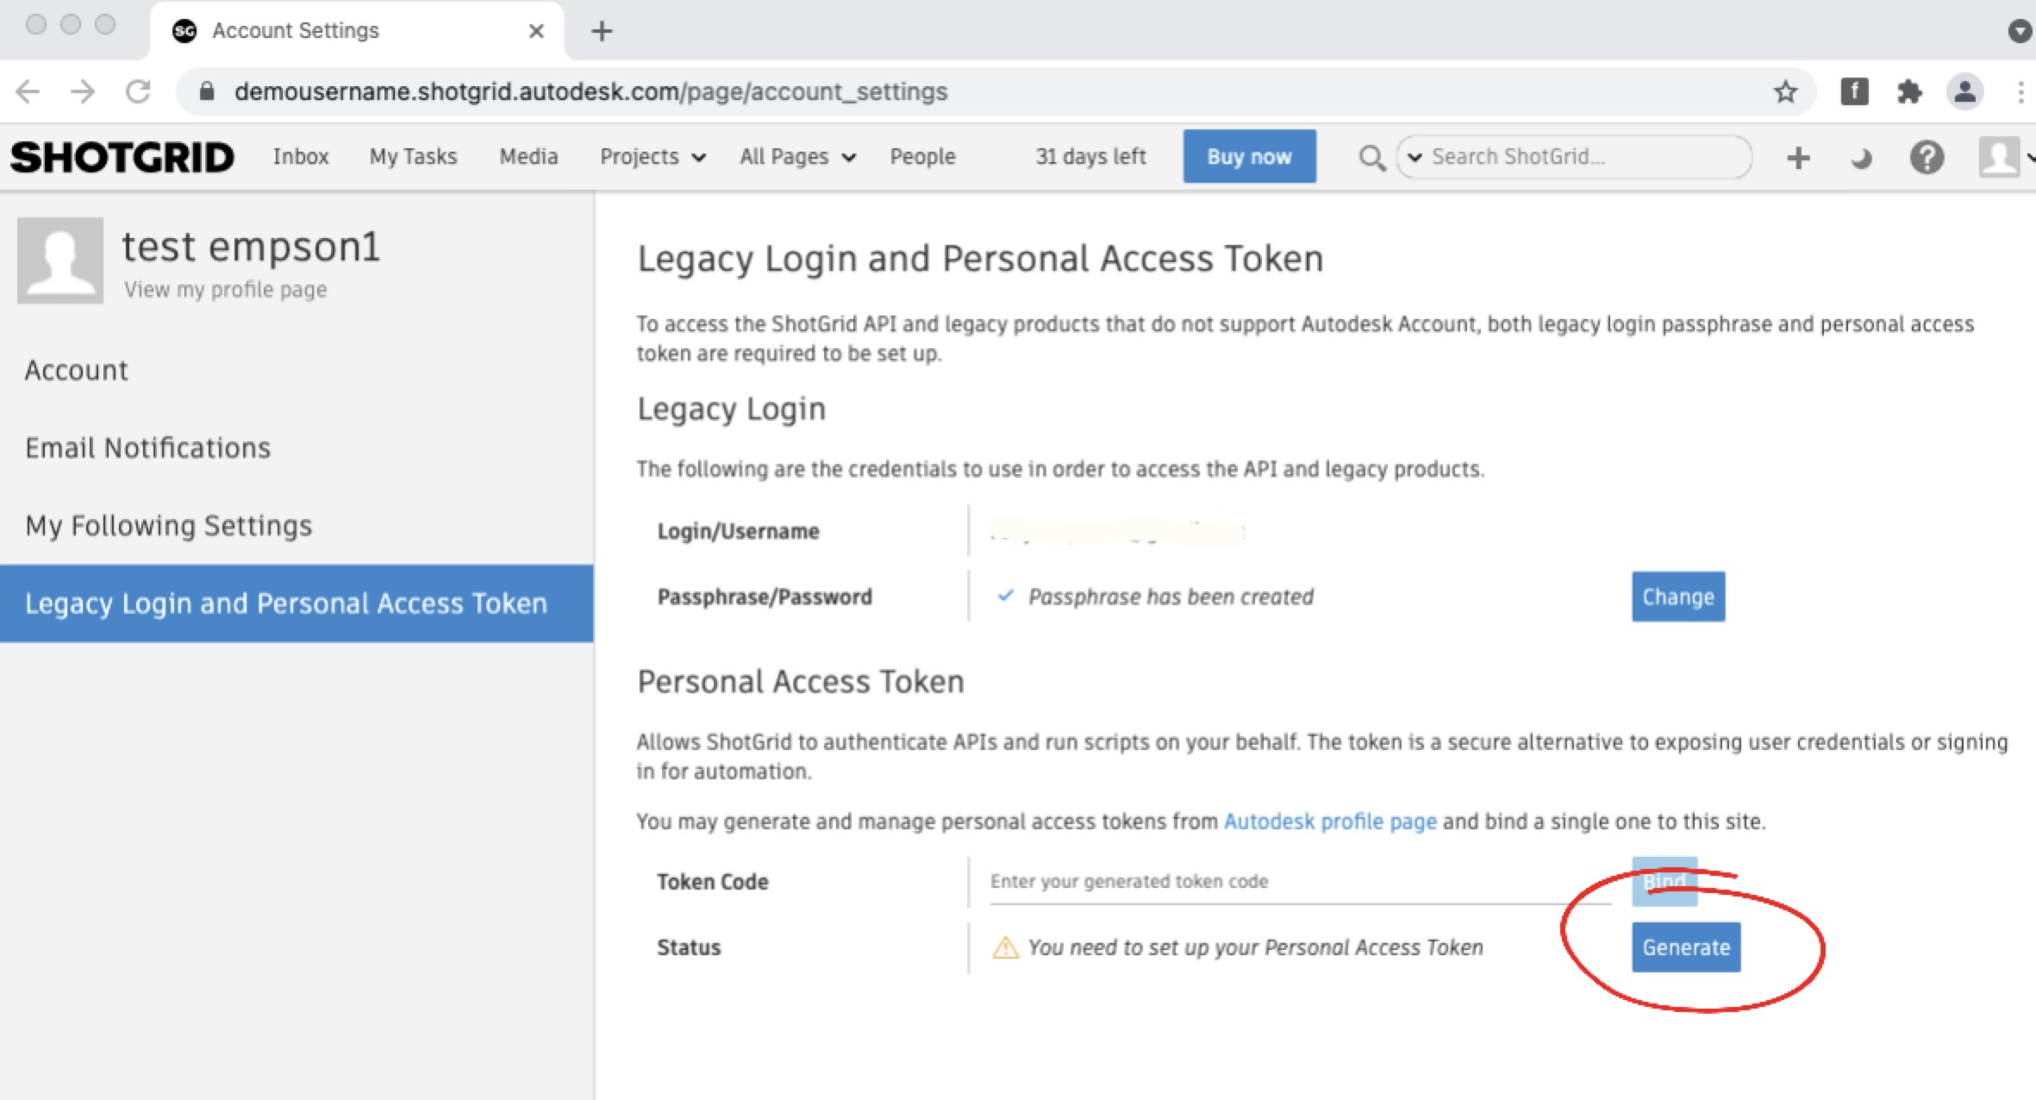Open the help question mark icon
The width and height of the screenshot is (2036, 1100).
pyautogui.click(x=1927, y=158)
